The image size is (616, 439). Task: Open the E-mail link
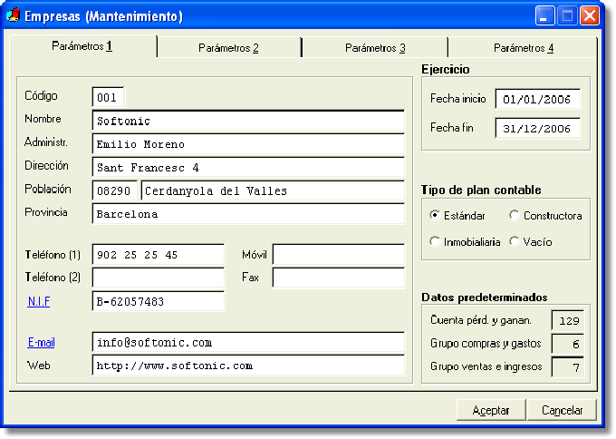tap(42, 342)
